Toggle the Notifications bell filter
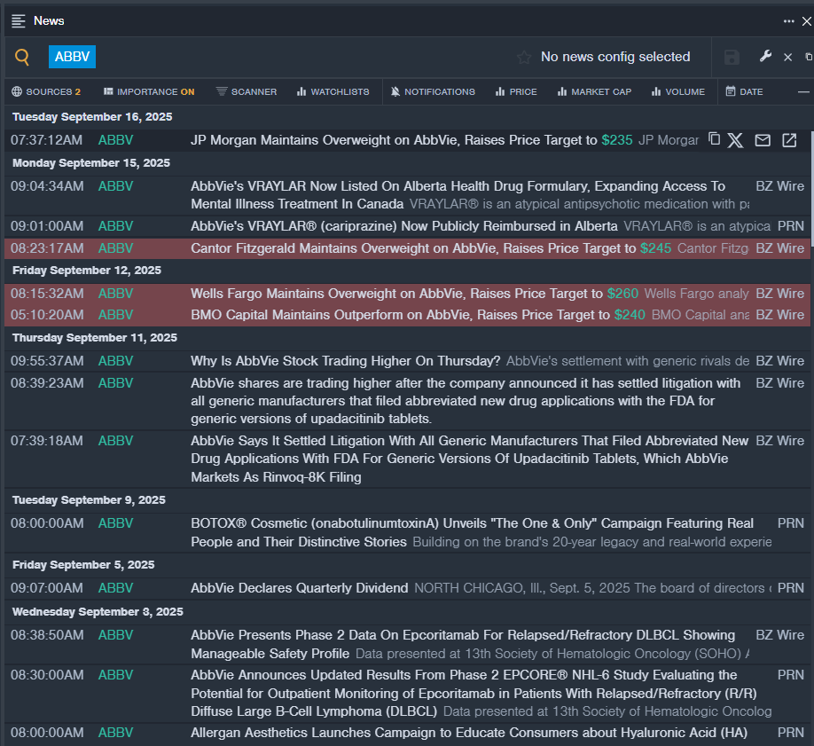The image size is (814, 746). pyautogui.click(x=433, y=91)
